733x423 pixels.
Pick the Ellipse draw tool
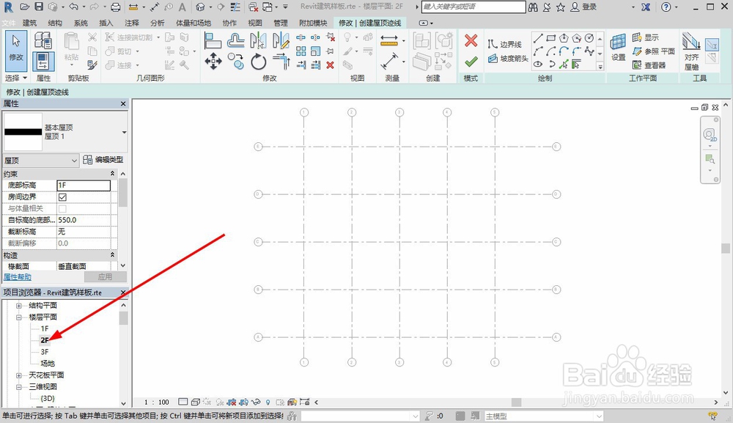(x=538, y=64)
